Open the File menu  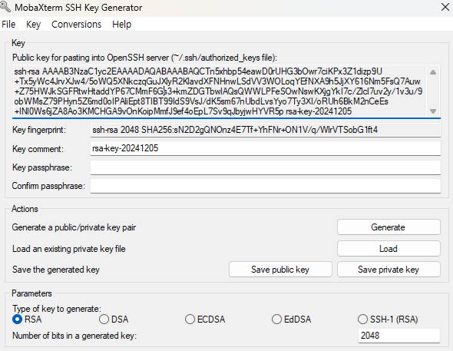pyautogui.click(x=8, y=25)
